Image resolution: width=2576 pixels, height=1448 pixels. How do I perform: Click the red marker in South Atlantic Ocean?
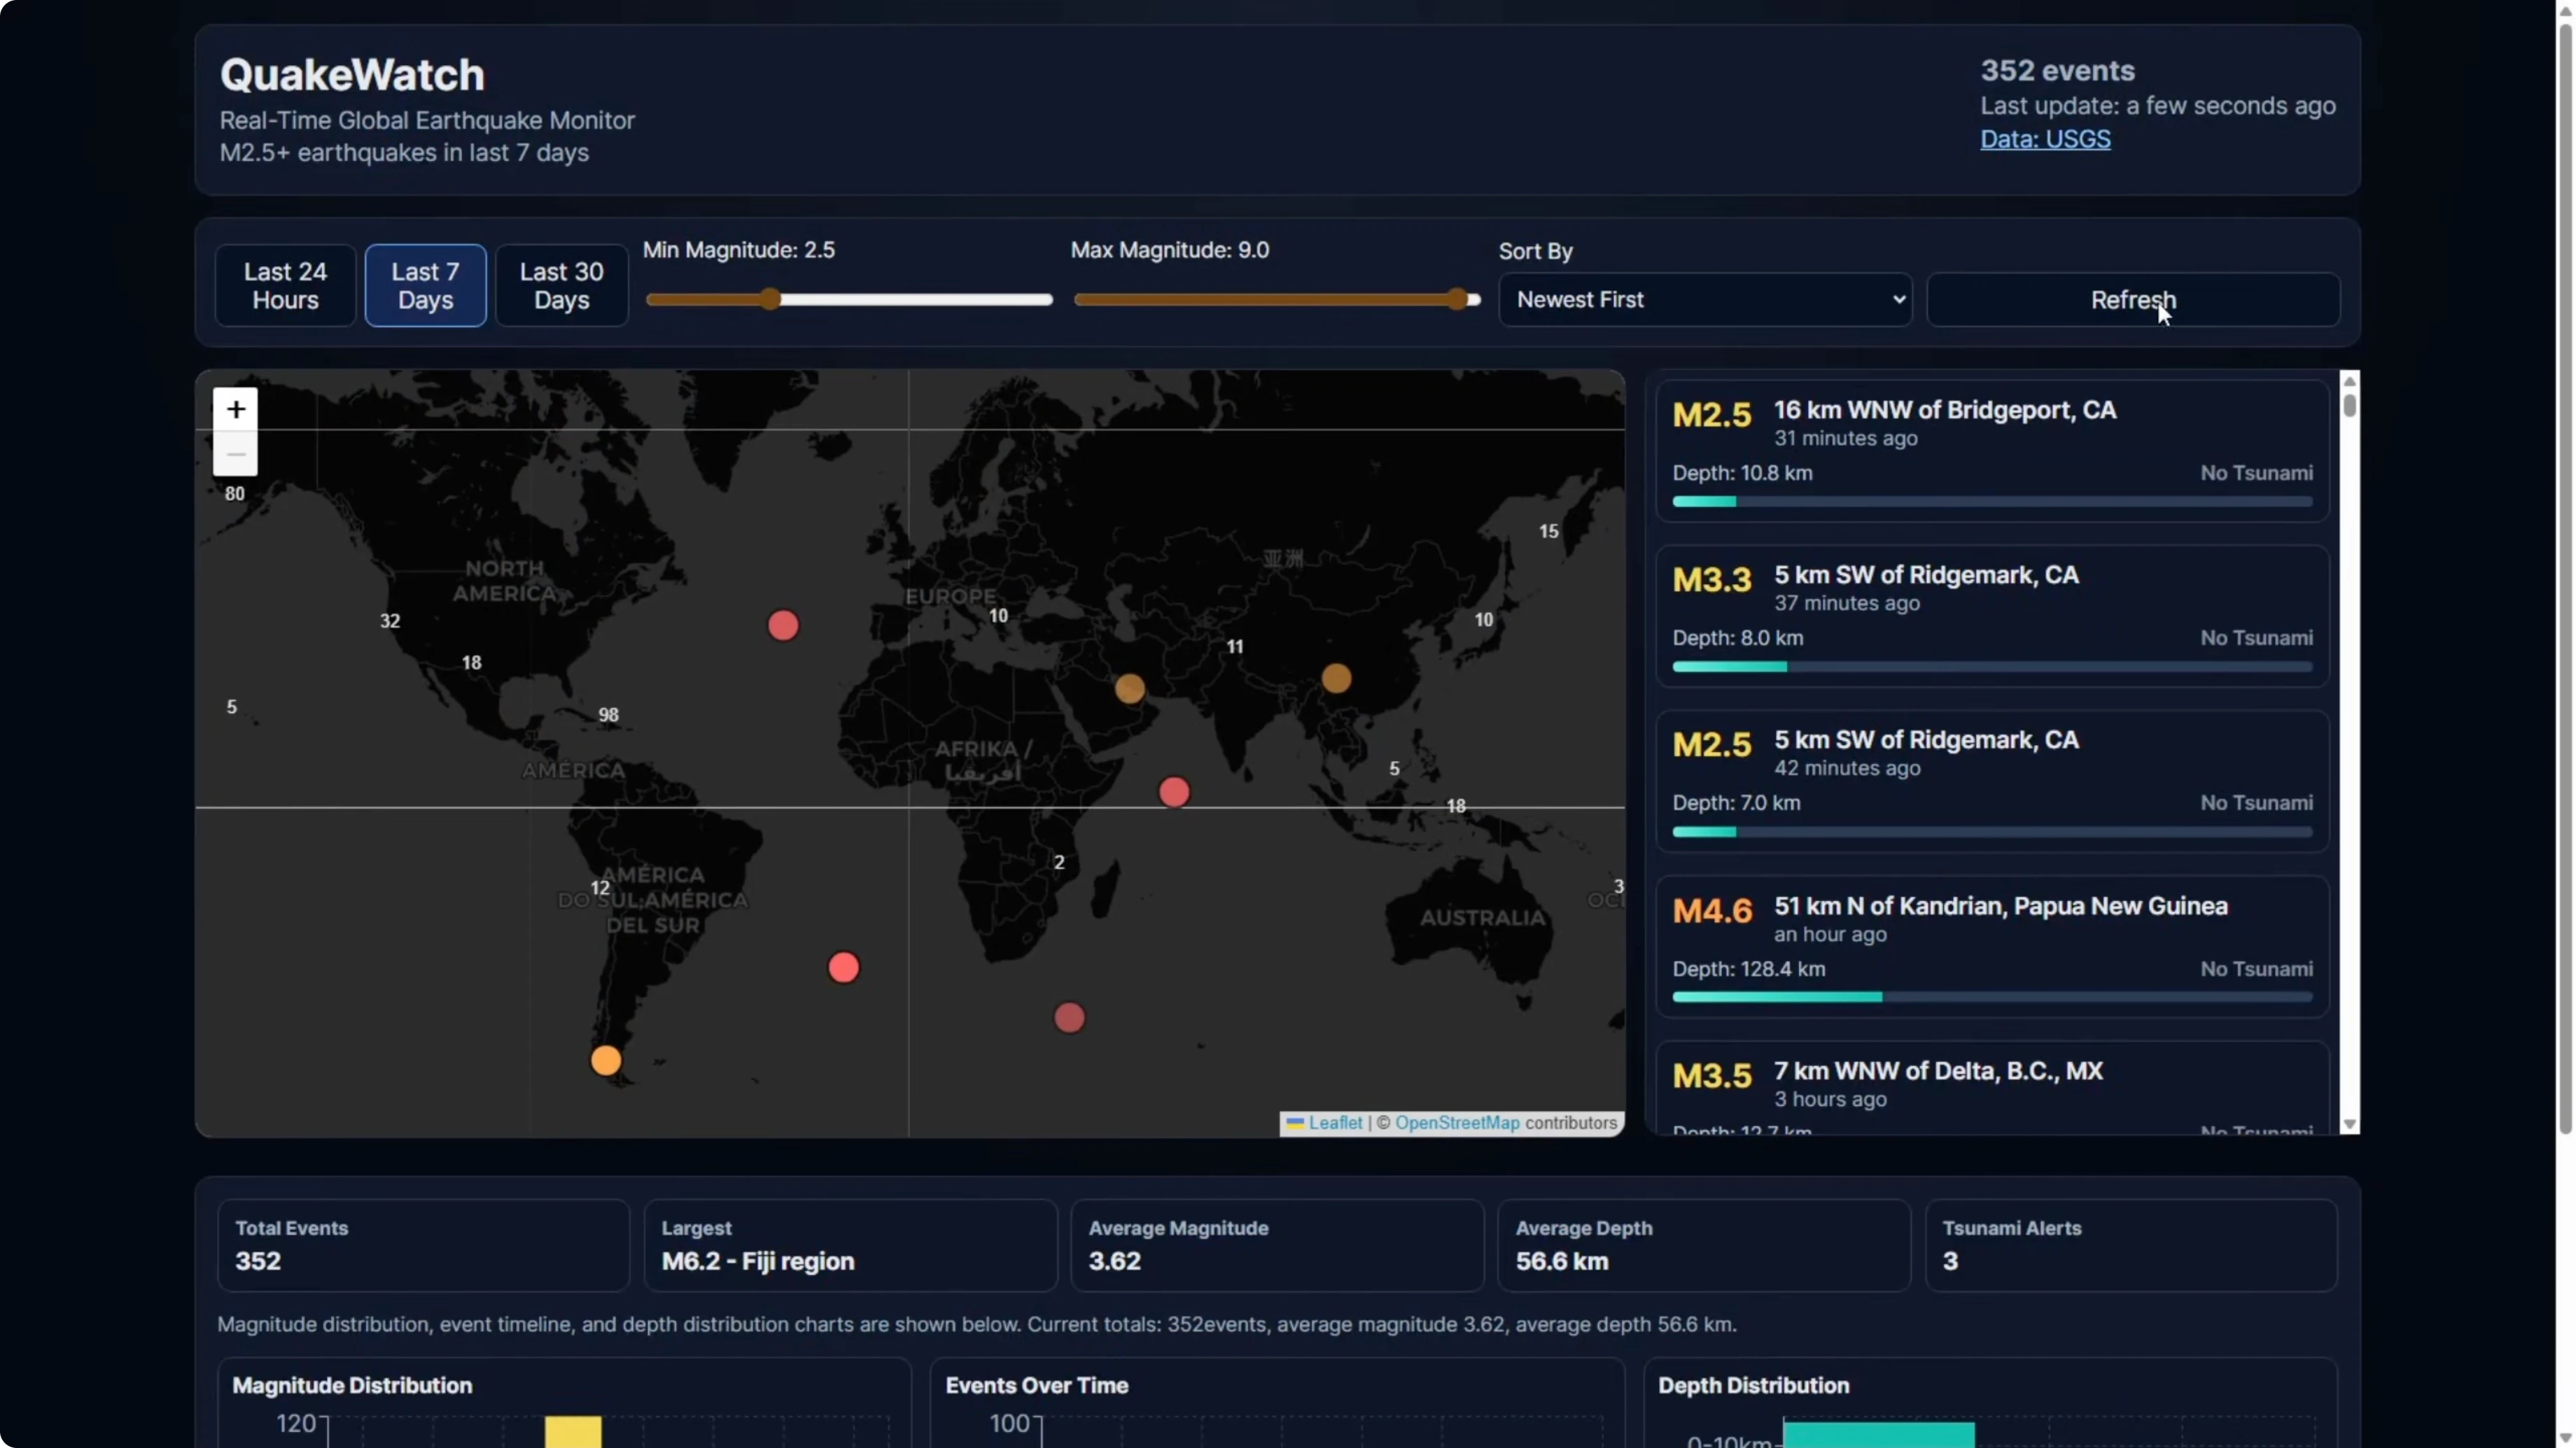[843, 966]
